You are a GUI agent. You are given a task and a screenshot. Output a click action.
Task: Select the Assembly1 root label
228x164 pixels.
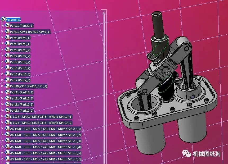(13, 20)
